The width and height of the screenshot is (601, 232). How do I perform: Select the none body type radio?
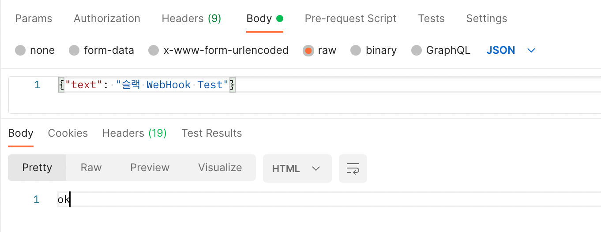20,50
